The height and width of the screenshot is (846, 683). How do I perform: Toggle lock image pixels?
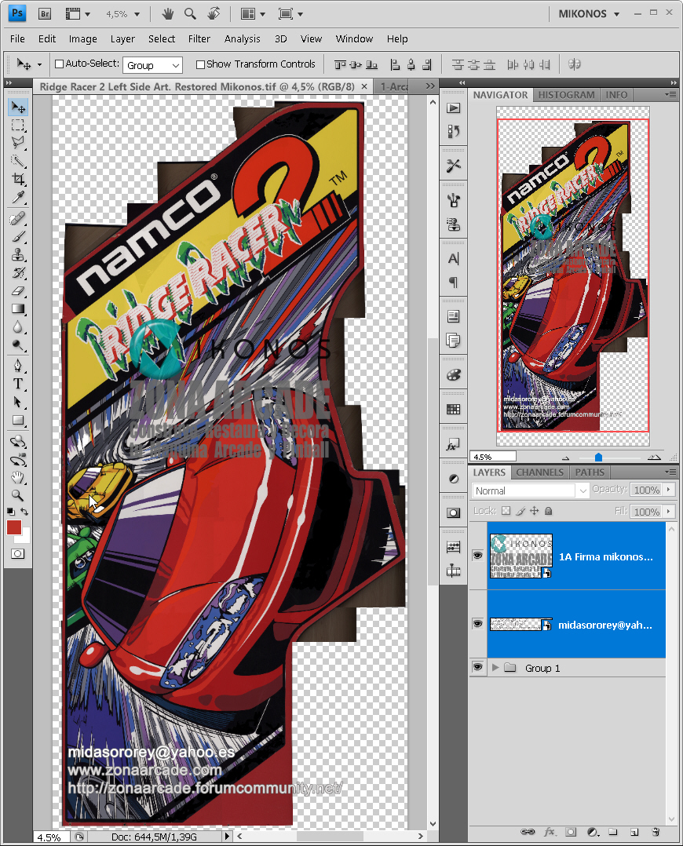pyautogui.click(x=520, y=511)
